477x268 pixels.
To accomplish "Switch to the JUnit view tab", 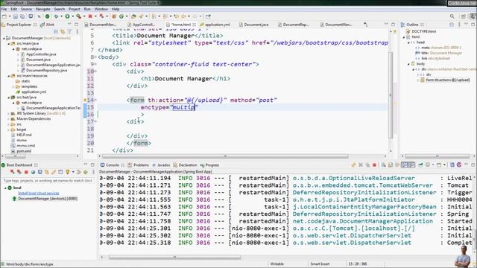I will point(48,25).
